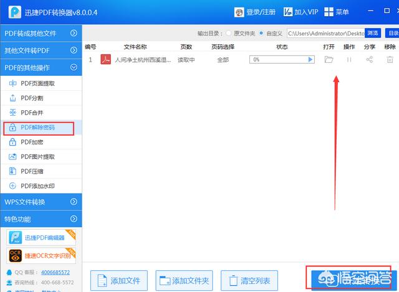Click chevron arrow on 其他文件转PDF
399x292 pixels.
point(74,50)
